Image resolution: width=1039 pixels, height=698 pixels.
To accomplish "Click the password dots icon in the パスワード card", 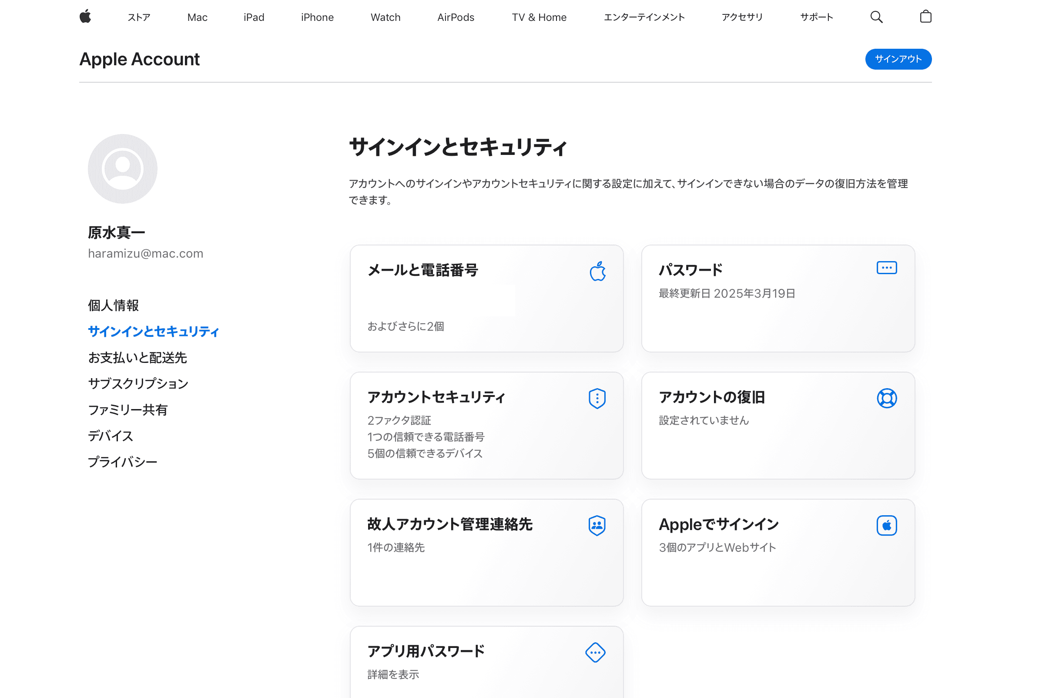I will point(886,268).
